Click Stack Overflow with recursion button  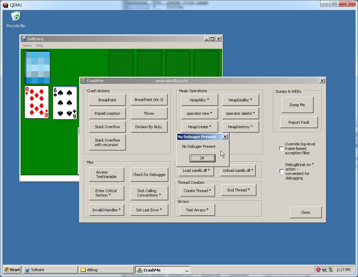click(x=107, y=143)
